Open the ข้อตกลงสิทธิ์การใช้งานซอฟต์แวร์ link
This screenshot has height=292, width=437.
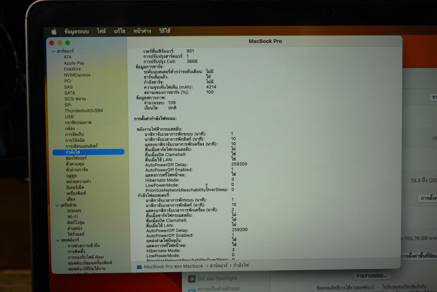click(x=345, y=287)
